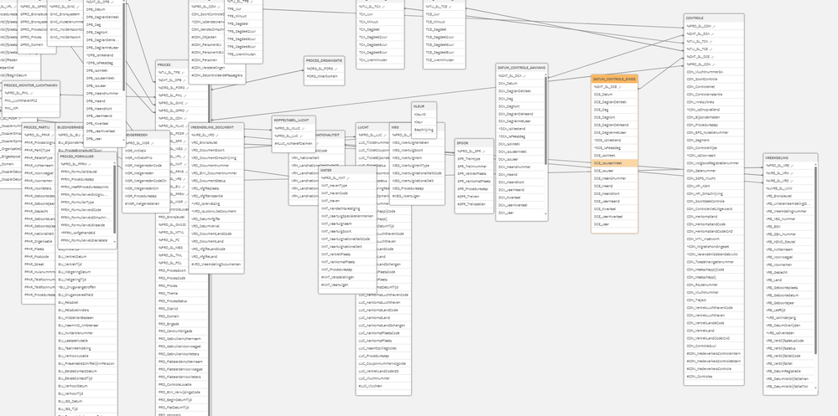Viewport: 838px width, 416px height.
Task: Click highlighted DCE_IsoJaarWeek field
Action: (x=614, y=163)
